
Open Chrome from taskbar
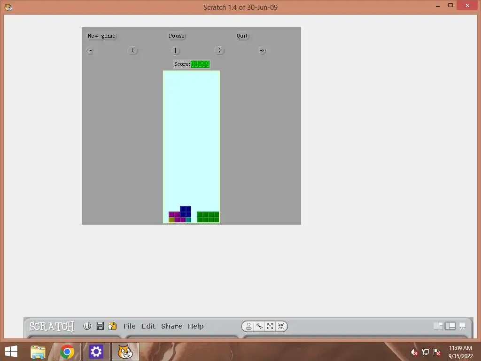pos(67,352)
